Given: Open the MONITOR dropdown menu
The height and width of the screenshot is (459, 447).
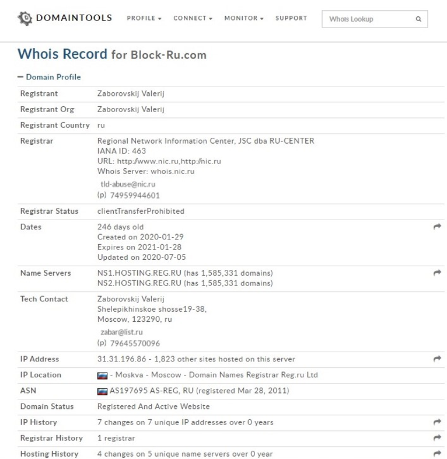Looking at the screenshot, I should coord(244,18).
